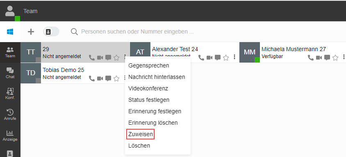Open the Chat section in sidebar
This screenshot has height=157, width=346.
click(x=10, y=73)
